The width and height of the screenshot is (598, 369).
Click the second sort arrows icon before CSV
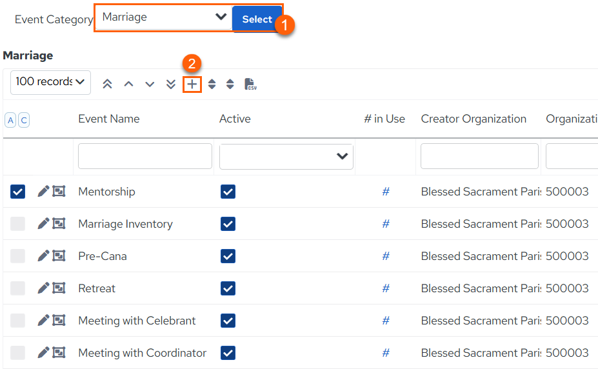point(230,84)
